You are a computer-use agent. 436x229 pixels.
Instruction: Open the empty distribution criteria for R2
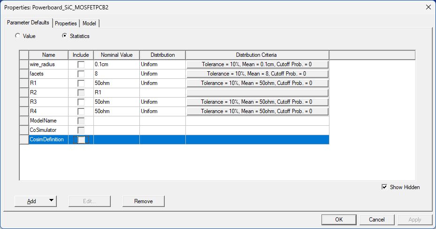pos(258,93)
